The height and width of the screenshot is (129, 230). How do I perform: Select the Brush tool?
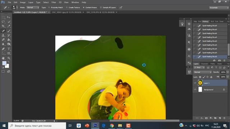tap(9, 31)
